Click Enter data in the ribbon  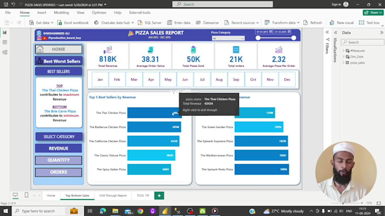[179, 23]
